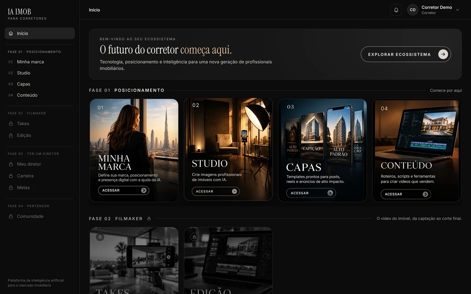Image resolution: width=471 pixels, height=294 pixels.
Task: Click the arrow icon on Conteúdo Acessar
Action: (425, 194)
